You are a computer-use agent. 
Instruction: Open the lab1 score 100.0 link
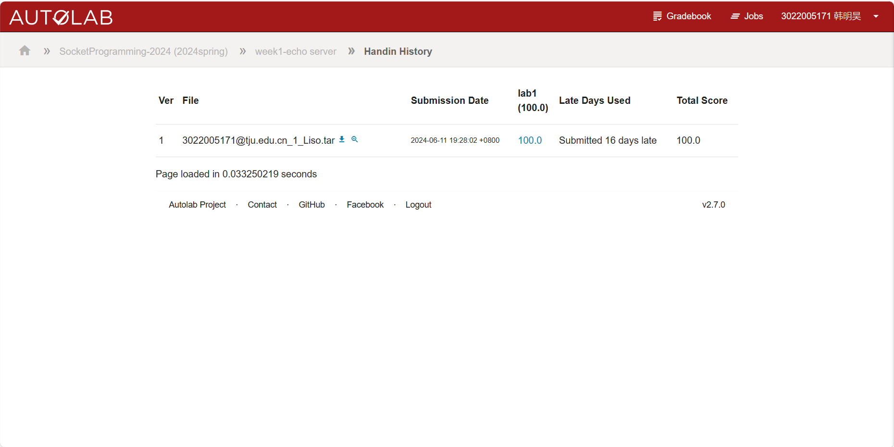[530, 140]
